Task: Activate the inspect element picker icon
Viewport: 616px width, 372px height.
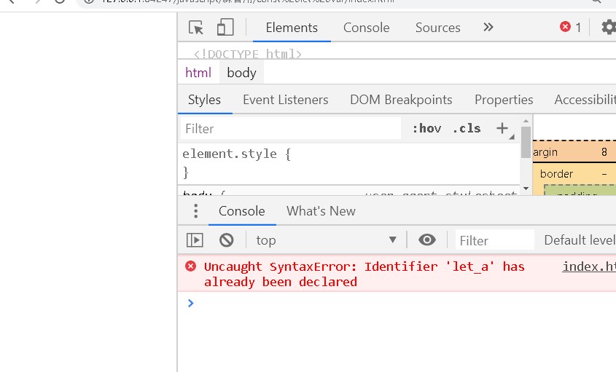Action: tap(196, 28)
